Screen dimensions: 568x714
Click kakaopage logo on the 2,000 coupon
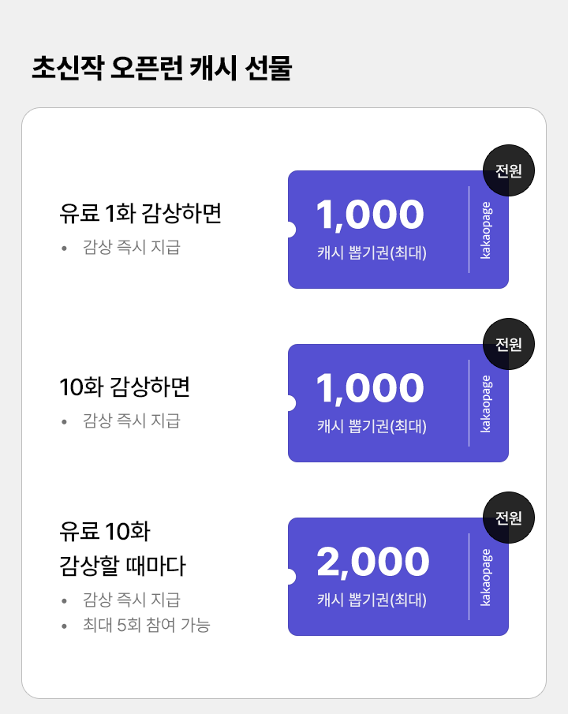(x=486, y=577)
